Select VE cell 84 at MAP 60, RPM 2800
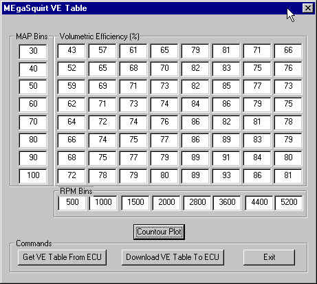The height and width of the screenshot is (284, 317). [195, 105]
